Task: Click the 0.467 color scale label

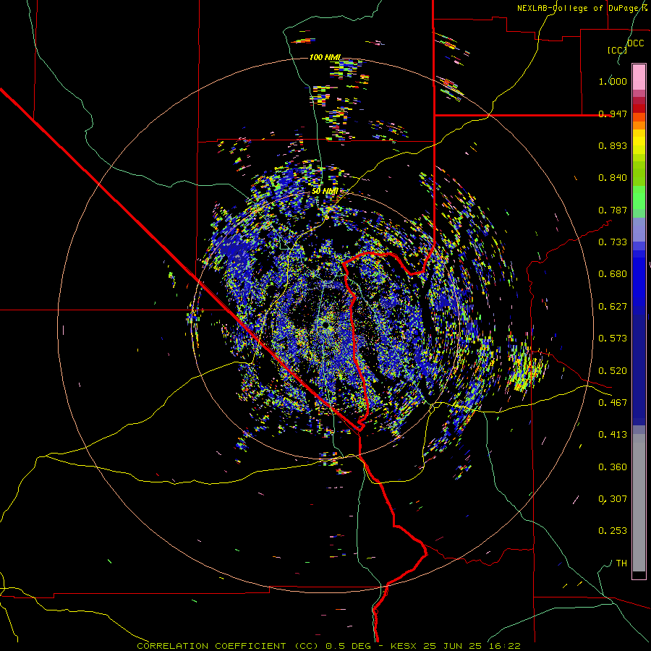Action: (613, 403)
